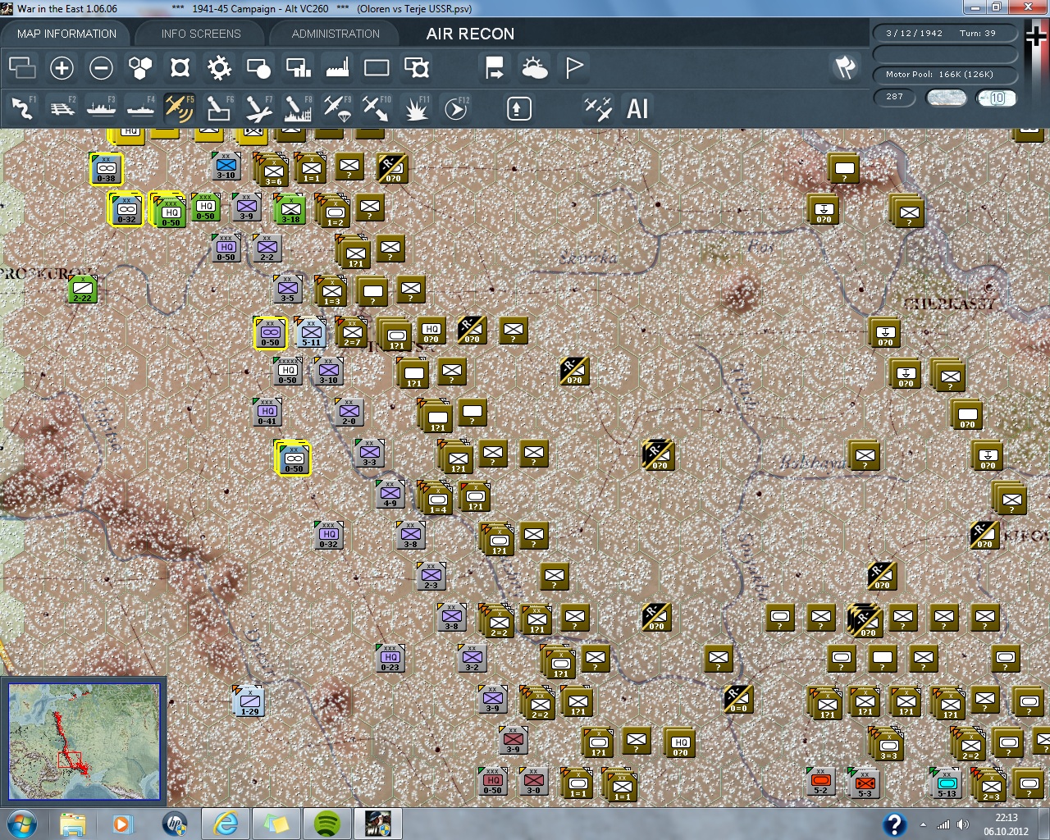Screen dimensions: 1050x840
Task: Select F9 air transport parachute mode
Action: click(337, 108)
